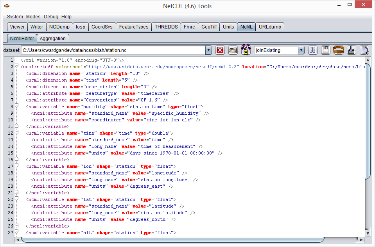Open the dataset path dropdown arrow
The height and width of the screenshot is (247, 375).
(x=208, y=50)
